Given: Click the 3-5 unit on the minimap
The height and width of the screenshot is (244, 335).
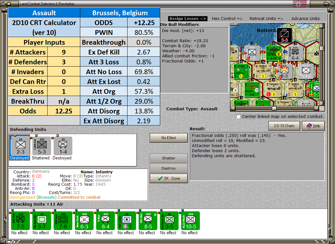Looking at the screenshot, I should [284, 35].
